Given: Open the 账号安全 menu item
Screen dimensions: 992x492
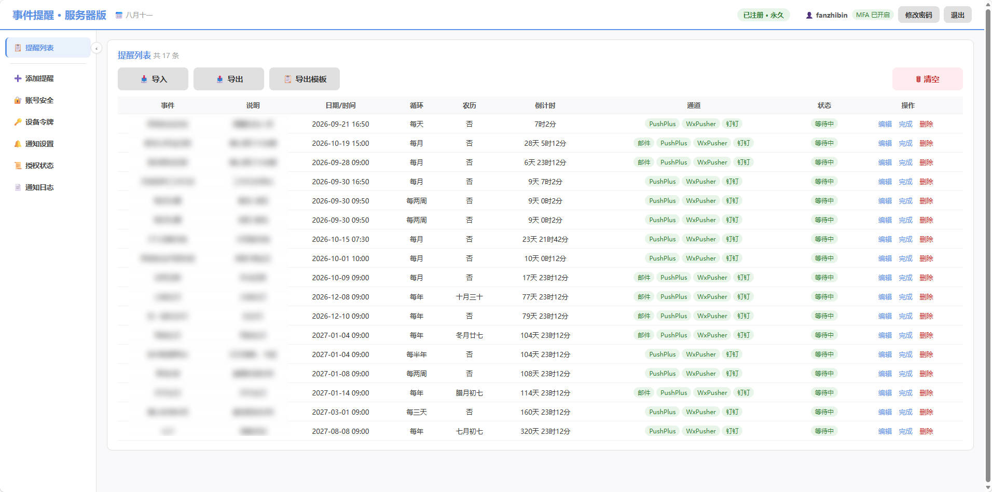Looking at the screenshot, I should [x=48, y=100].
